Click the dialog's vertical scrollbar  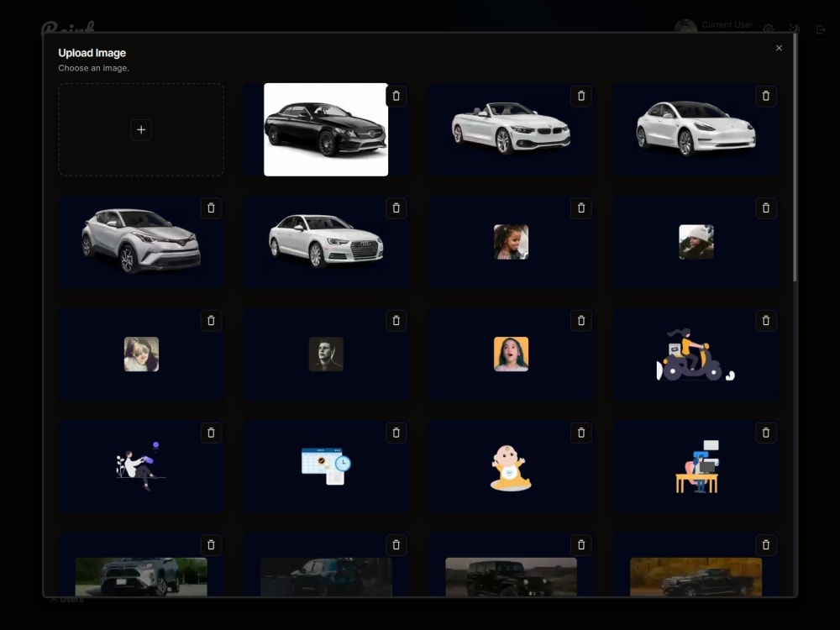click(x=795, y=158)
